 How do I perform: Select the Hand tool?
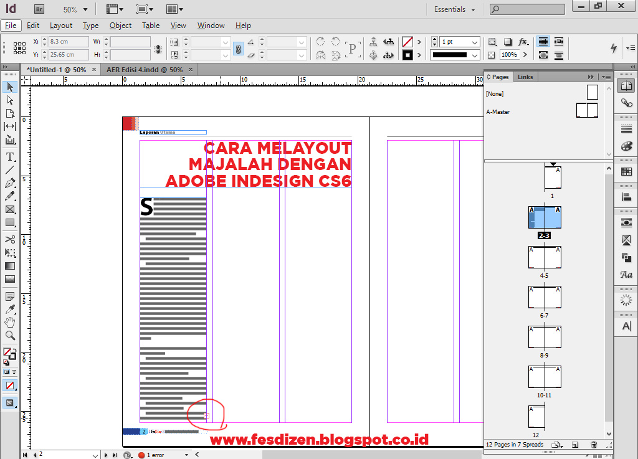point(10,323)
